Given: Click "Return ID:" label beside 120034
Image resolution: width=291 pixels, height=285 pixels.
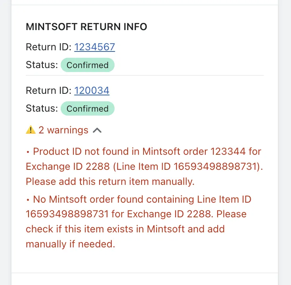Looking at the screenshot, I should coord(49,91).
